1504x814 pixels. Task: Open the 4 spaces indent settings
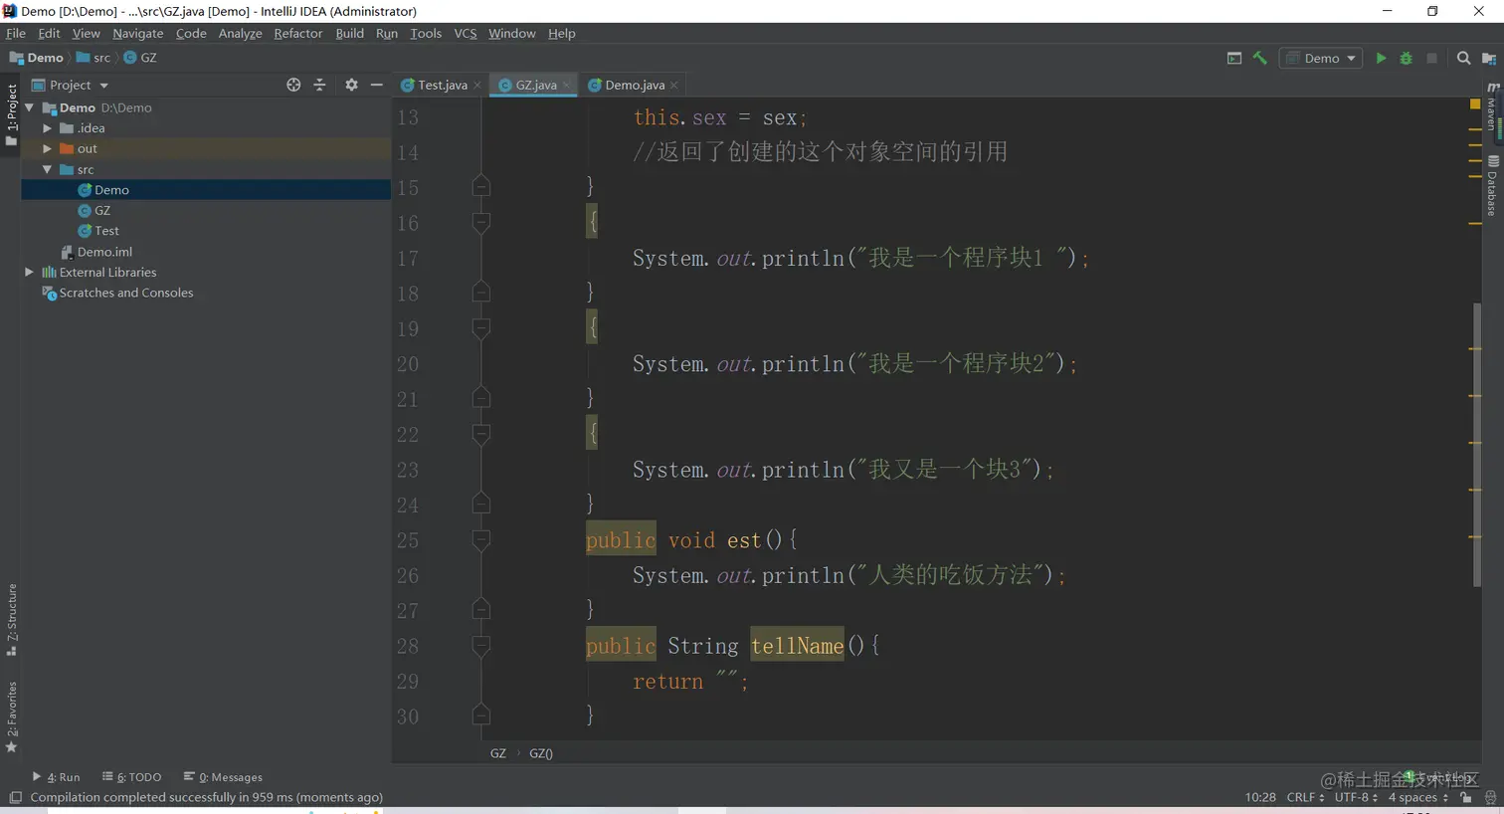tap(1417, 797)
